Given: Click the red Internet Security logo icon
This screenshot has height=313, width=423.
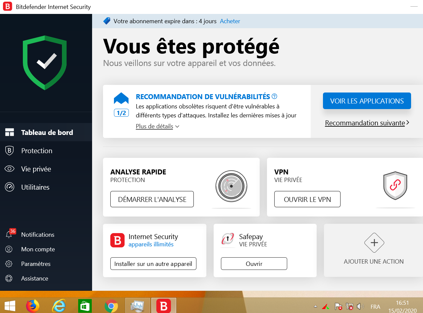Looking at the screenshot, I should pyautogui.click(x=117, y=240).
